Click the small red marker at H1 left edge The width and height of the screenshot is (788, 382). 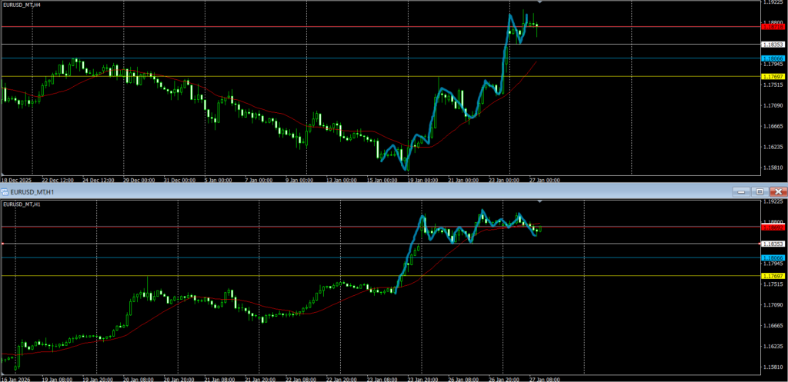[3, 244]
